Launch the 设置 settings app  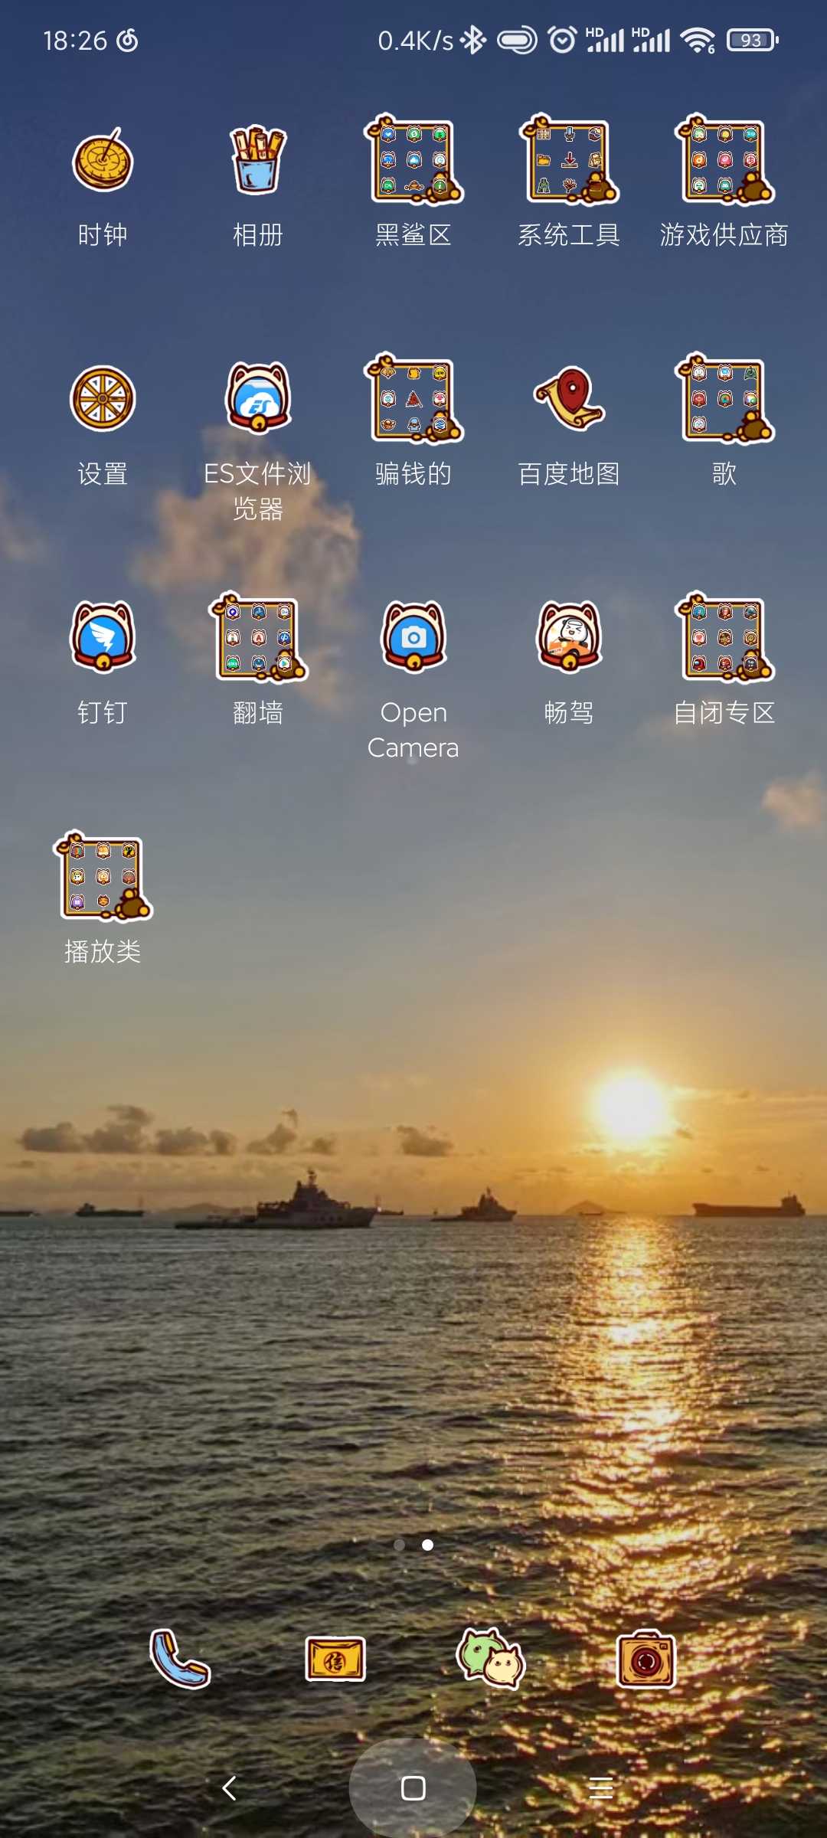coord(103,399)
